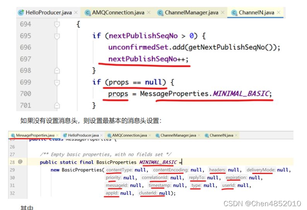Collapse if block fold marker at line 695
Screen dimensions: 307x210
pos(57,36)
